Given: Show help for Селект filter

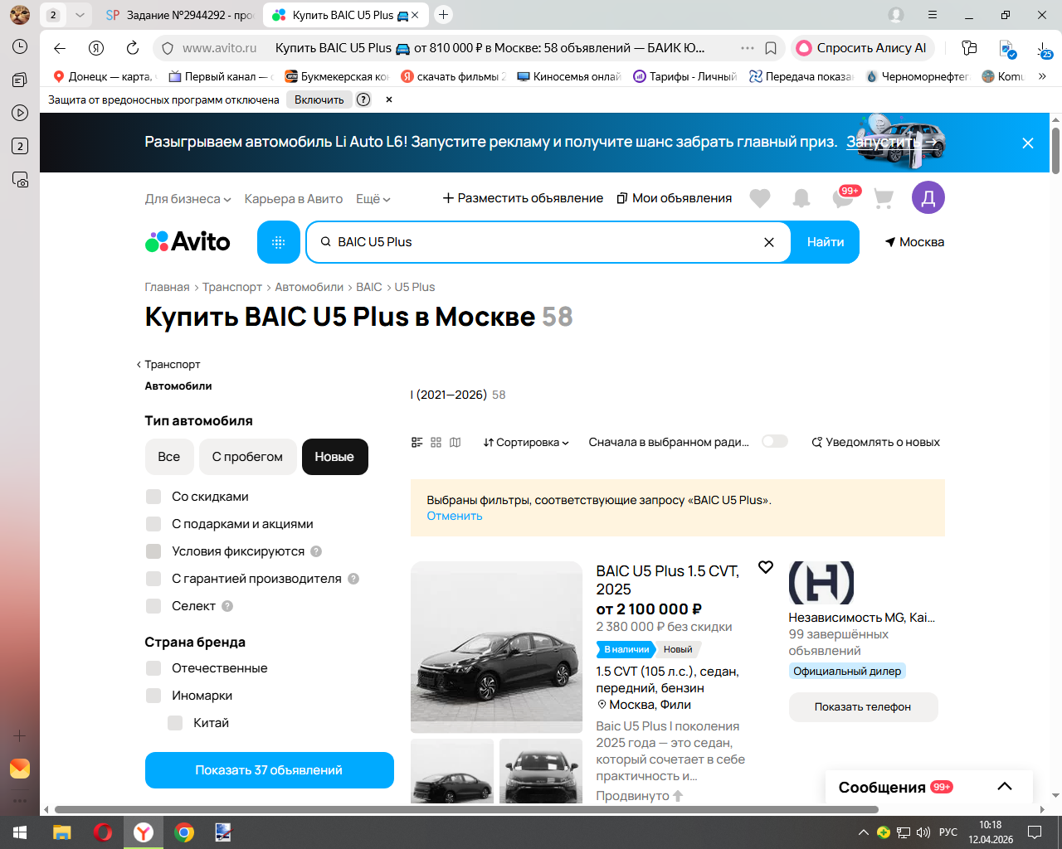Looking at the screenshot, I should (x=227, y=606).
